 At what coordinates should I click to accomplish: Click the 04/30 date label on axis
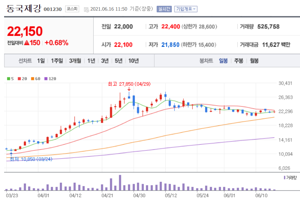coord(139,196)
